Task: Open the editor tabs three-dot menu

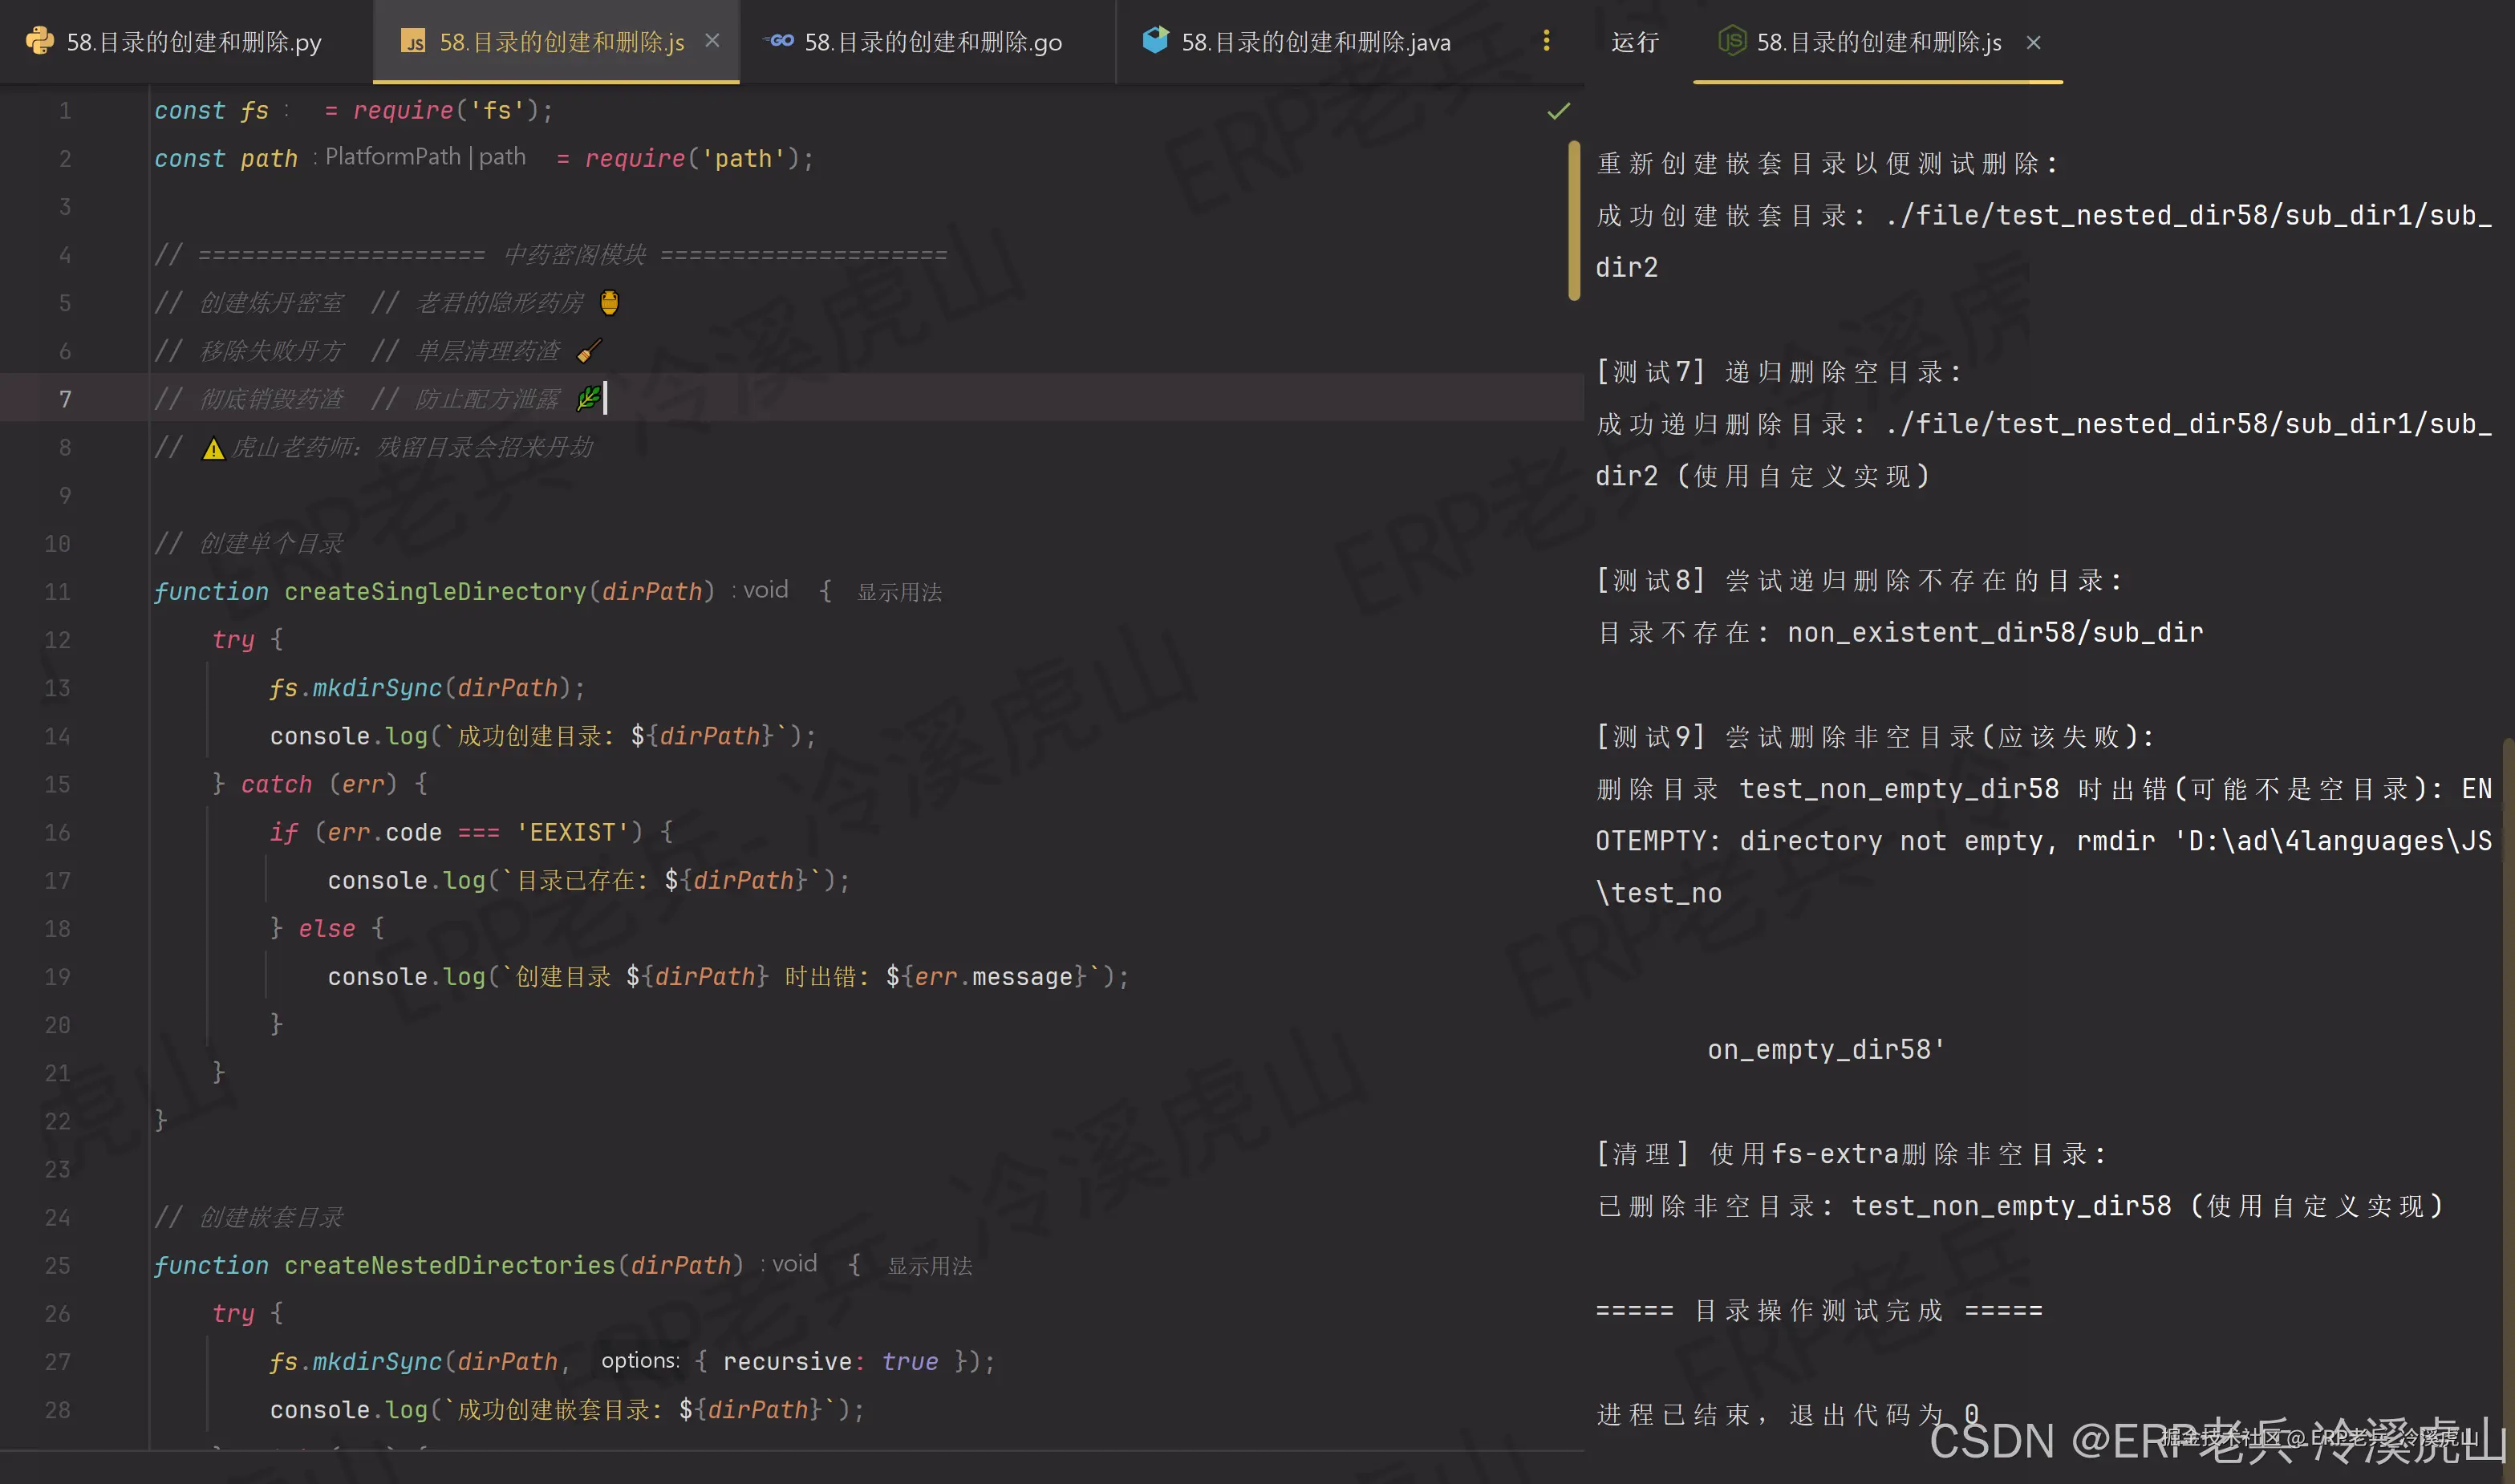Action: click(1546, 41)
